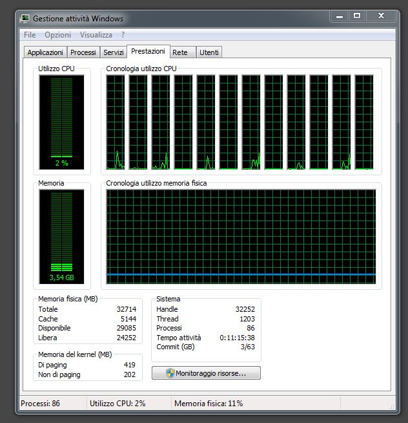Click the Disponibile value 29085

(127, 328)
